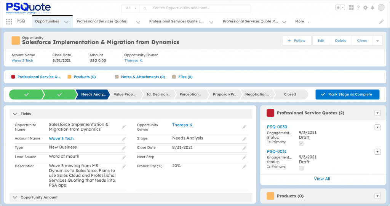Open Professional Service Quotes panel dropdown

(x=377, y=113)
